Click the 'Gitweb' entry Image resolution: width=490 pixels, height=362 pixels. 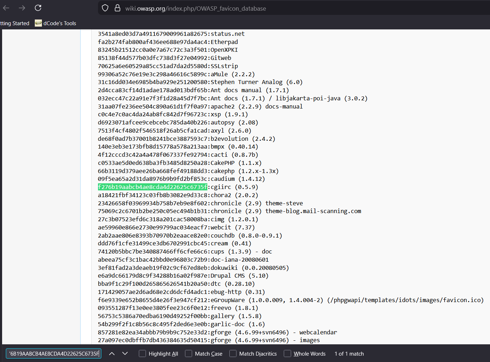(221, 58)
